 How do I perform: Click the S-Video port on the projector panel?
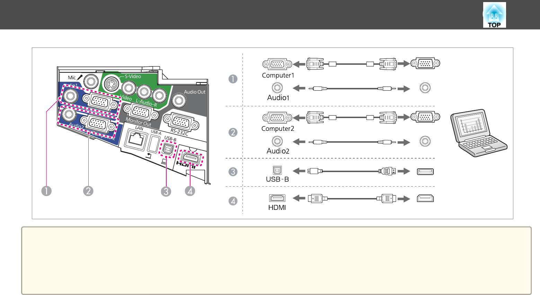[x=111, y=83]
